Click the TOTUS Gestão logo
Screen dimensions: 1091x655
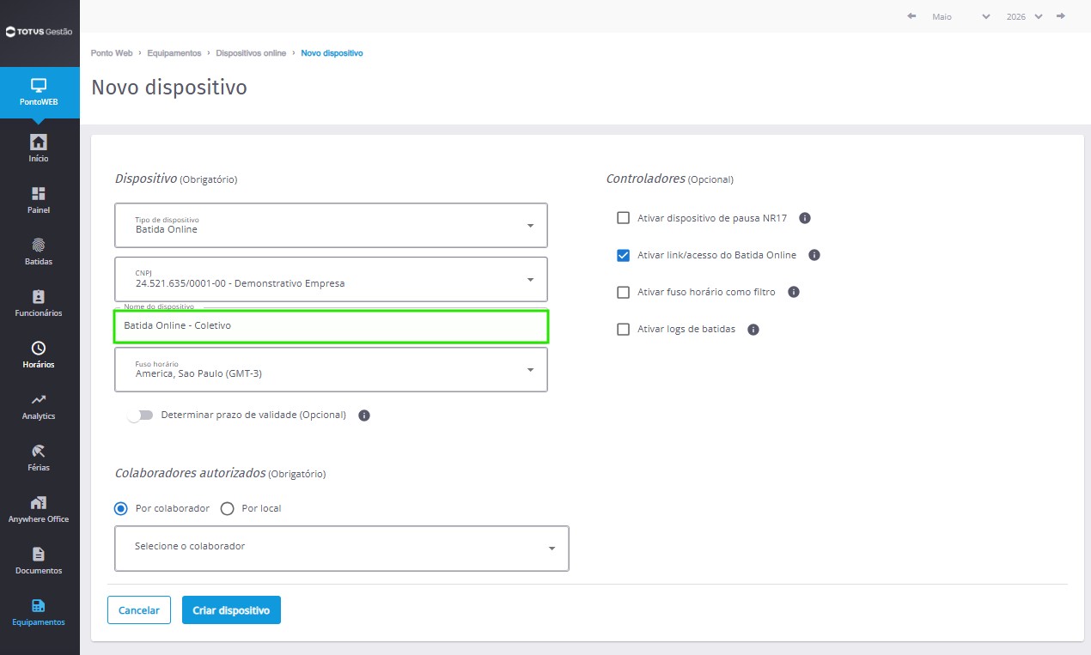point(40,32)
